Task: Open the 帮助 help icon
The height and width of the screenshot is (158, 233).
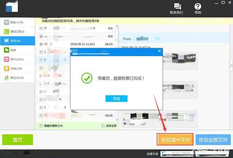Action: (198, 9)
